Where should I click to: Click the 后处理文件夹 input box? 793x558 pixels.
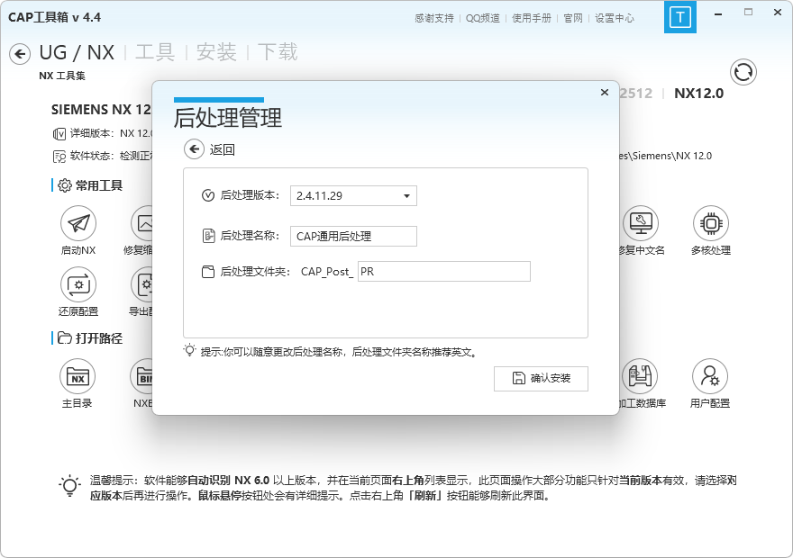point(443,271)
